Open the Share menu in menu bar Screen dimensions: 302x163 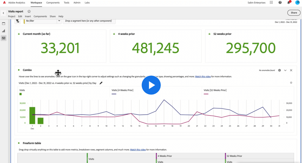click(x=52, y=16)
